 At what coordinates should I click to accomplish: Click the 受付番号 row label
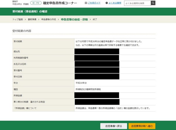click(18, 70)
